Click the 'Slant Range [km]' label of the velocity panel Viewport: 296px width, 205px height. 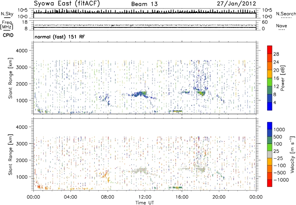coord(10,155)
